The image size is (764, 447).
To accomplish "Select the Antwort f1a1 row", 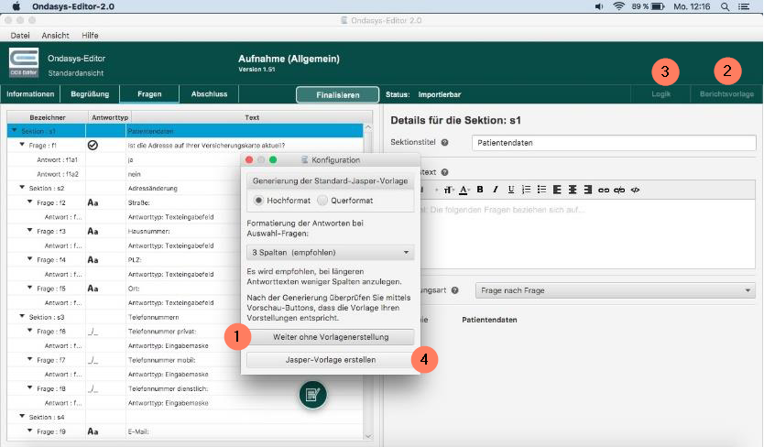I will [185, 160].
